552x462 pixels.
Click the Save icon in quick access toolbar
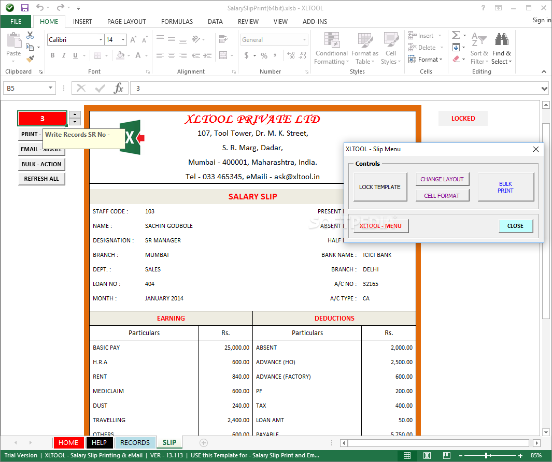(25, 8)
